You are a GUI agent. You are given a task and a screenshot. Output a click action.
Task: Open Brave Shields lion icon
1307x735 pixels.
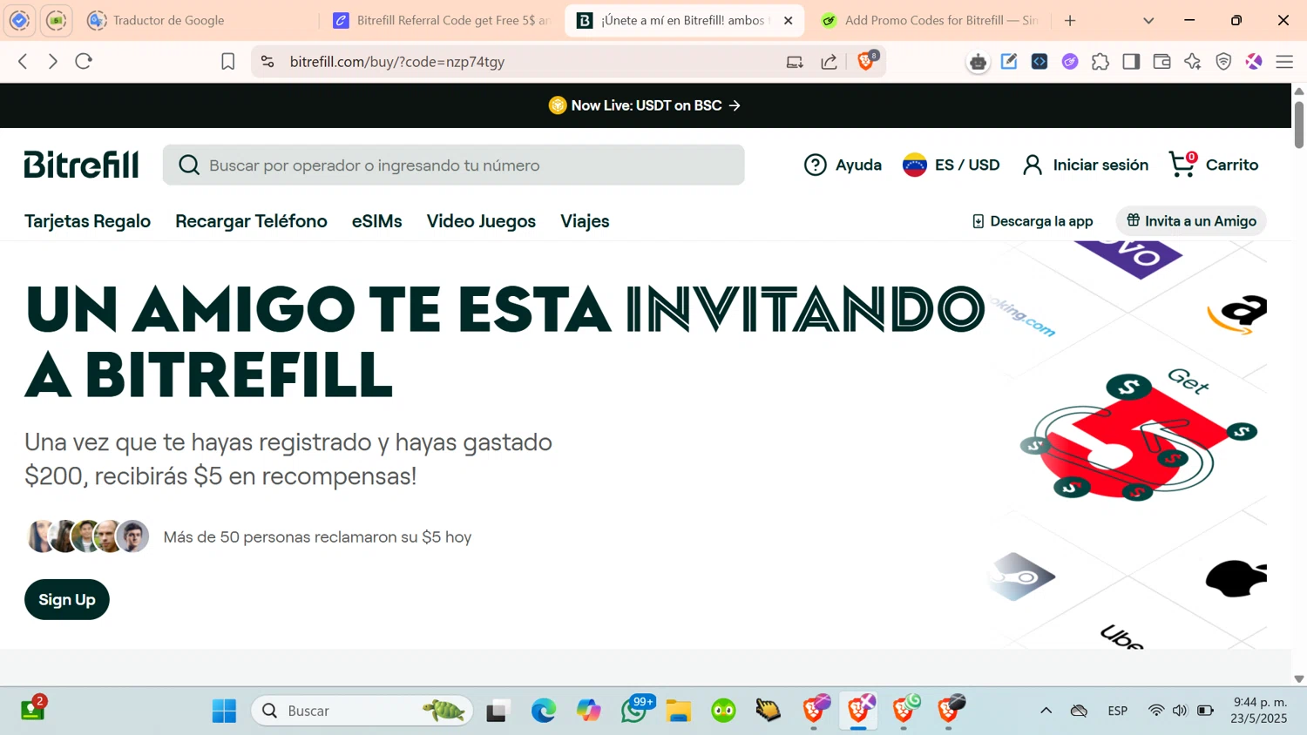pos(866,61)
